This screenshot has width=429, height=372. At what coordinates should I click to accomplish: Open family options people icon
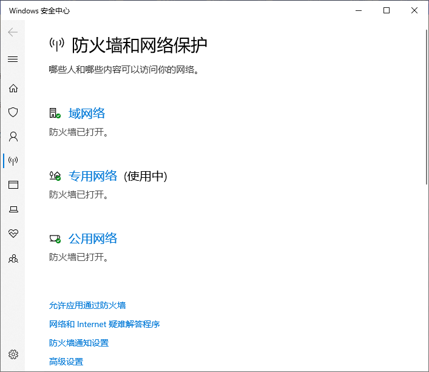(x=13, y=259)
